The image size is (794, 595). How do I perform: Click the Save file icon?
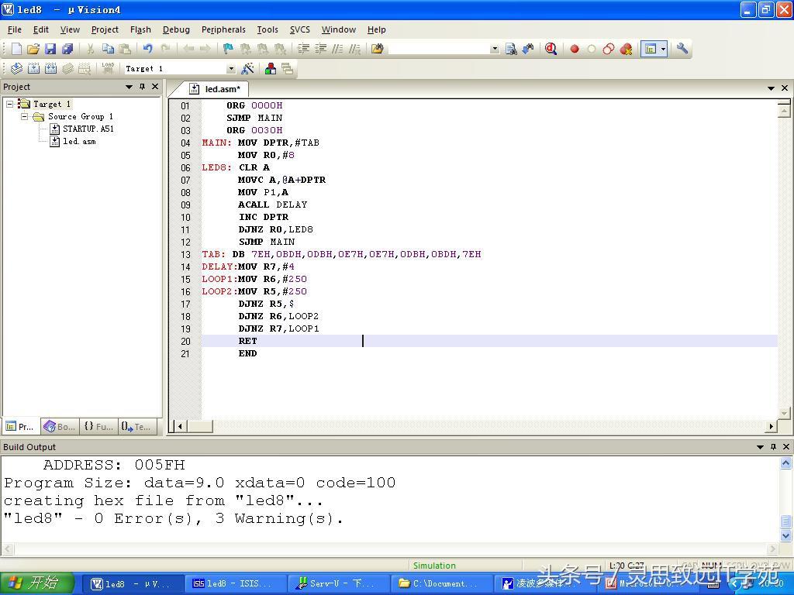point(50,49)
